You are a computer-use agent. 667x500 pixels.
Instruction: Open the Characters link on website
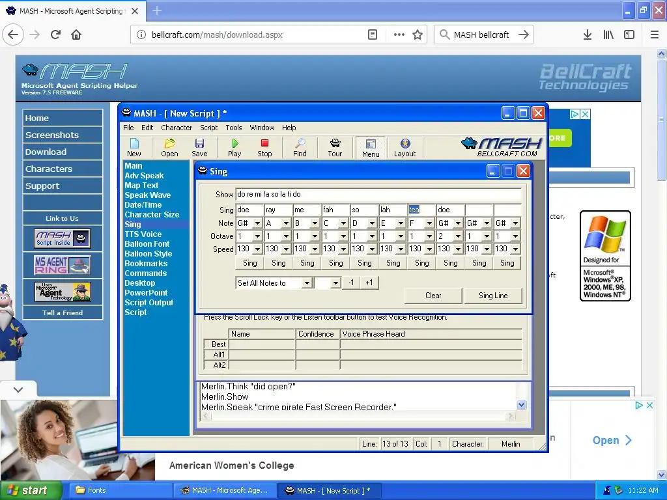click(63, 169)
